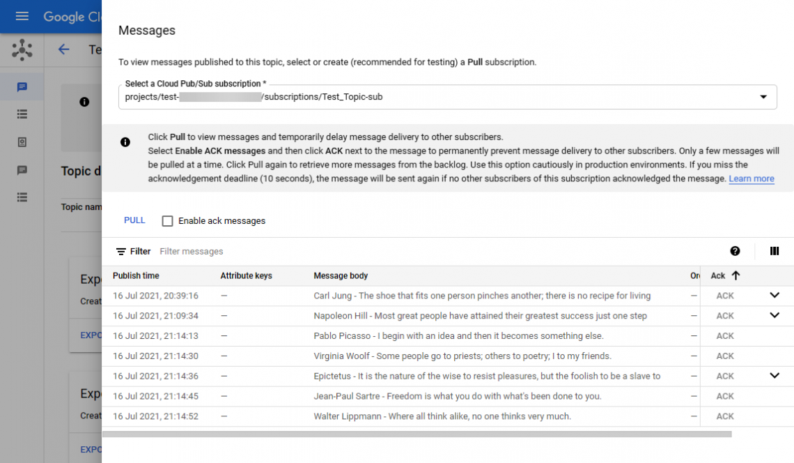Click the Learn more link in the banner

coord(751,179)
